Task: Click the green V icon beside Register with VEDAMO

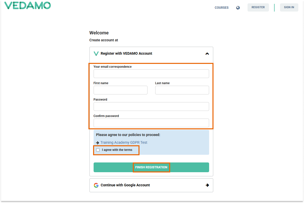Action: (96, 54)
